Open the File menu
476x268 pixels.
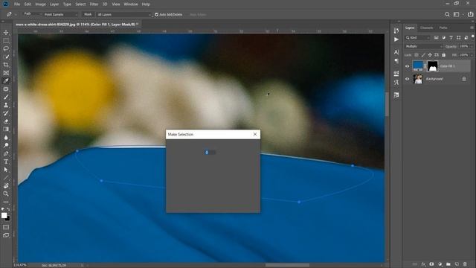[x=17, y=4]
